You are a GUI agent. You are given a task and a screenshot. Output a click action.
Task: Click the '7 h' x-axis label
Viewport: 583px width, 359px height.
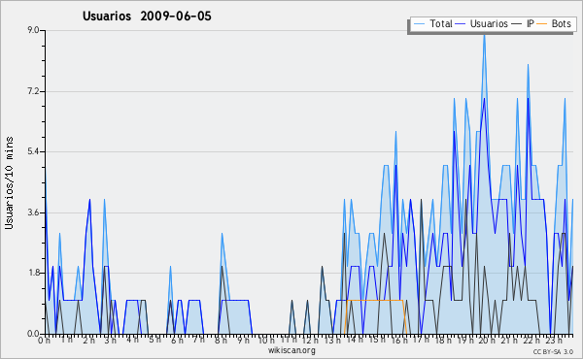pos(198,340)
